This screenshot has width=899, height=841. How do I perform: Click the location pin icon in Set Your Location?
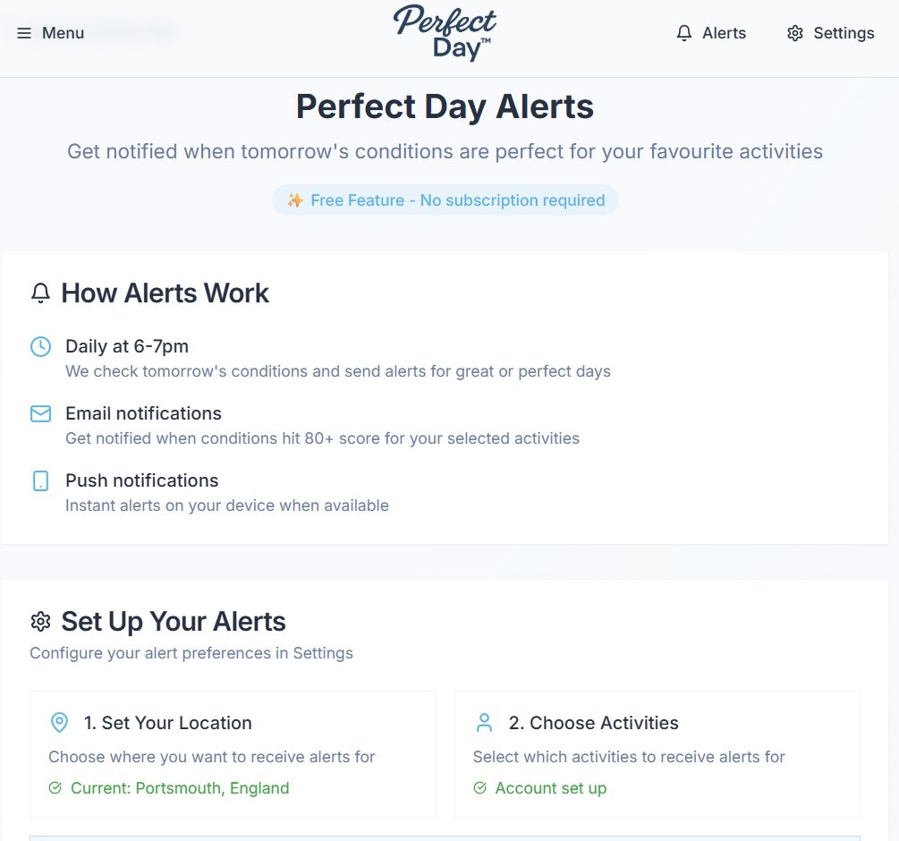pos(59,722)
